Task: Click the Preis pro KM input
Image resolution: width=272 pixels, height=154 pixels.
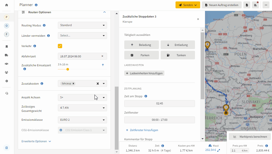Action: 240,150
